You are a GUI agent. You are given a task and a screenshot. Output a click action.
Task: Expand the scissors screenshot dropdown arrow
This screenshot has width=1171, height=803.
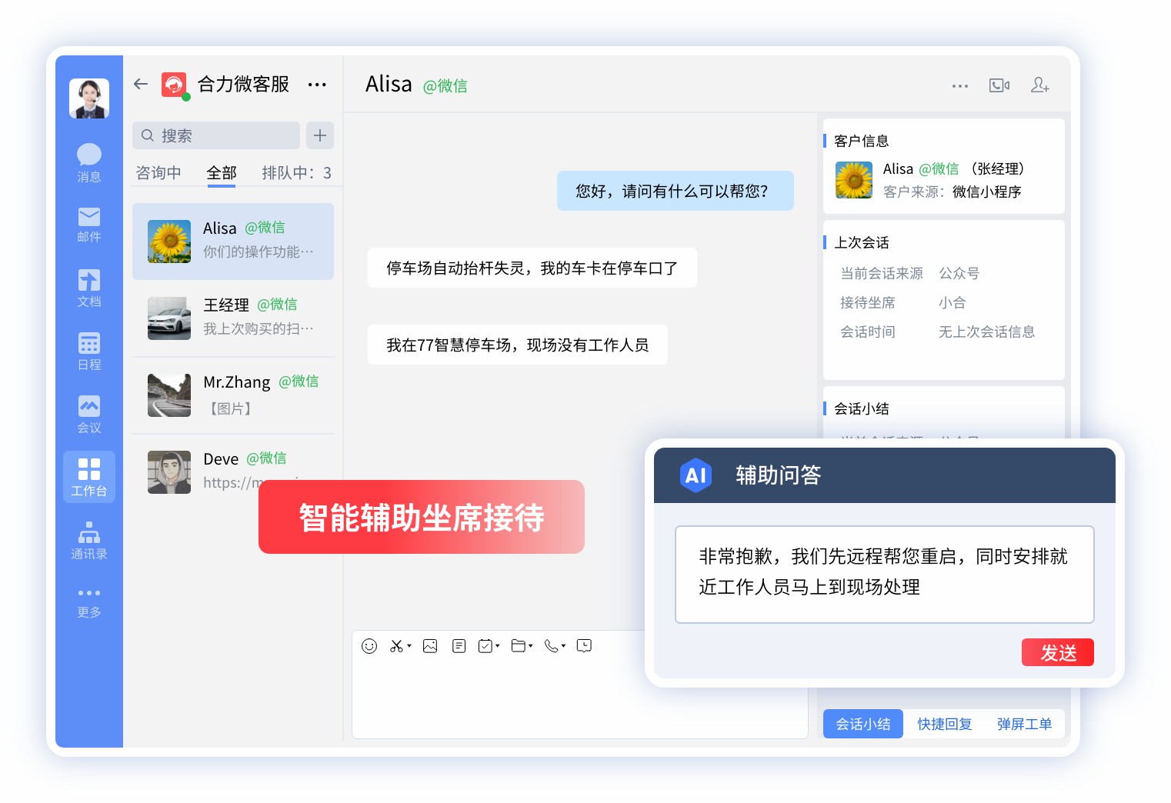click(409, 646)
